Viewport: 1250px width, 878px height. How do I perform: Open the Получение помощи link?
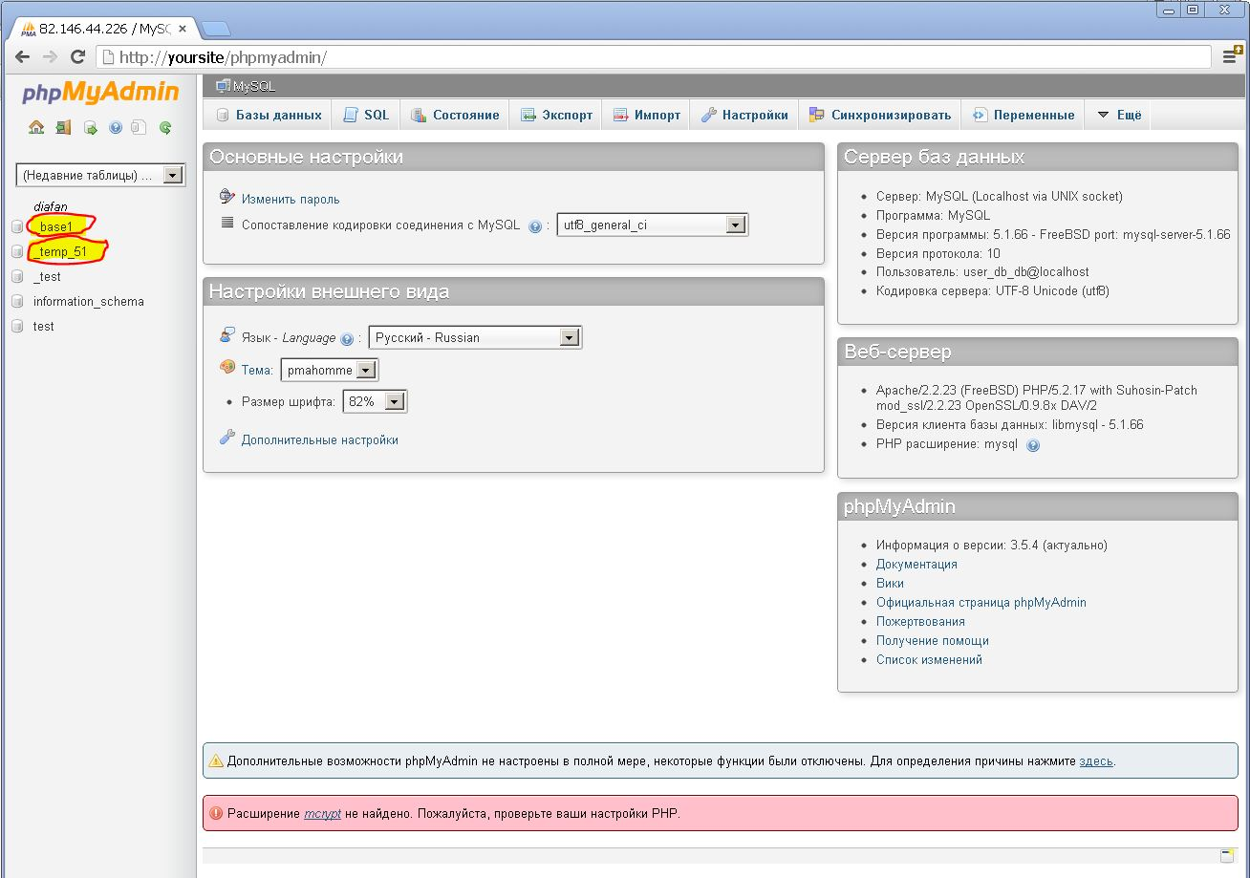tap(933, 641)
